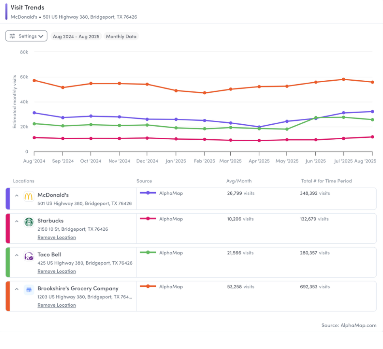Click the Monthly Data chip
The image size is (383, 349).
121,36
